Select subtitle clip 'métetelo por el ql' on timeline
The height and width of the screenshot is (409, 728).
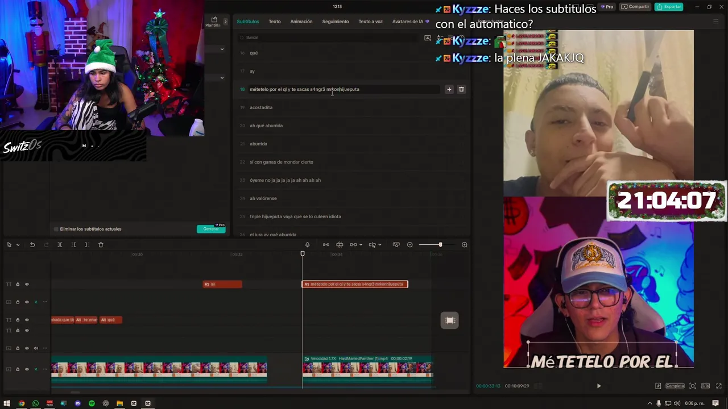click(x=355, y=284)
